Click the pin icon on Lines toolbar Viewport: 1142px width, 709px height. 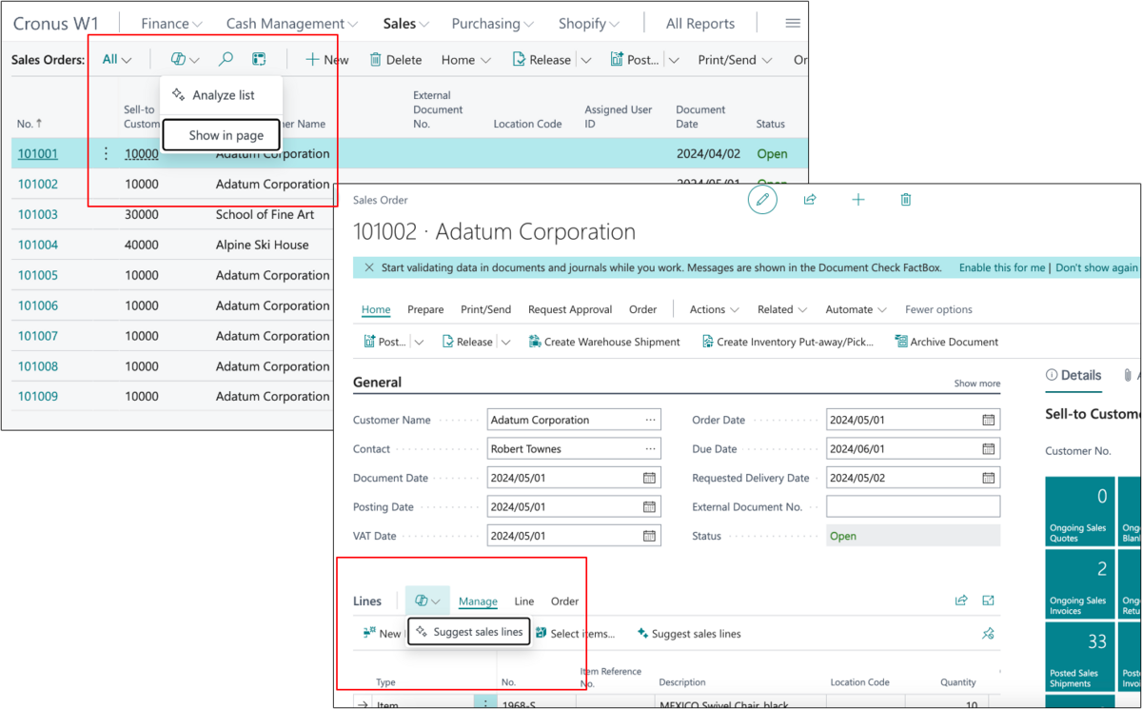click(x=989, y=634)
